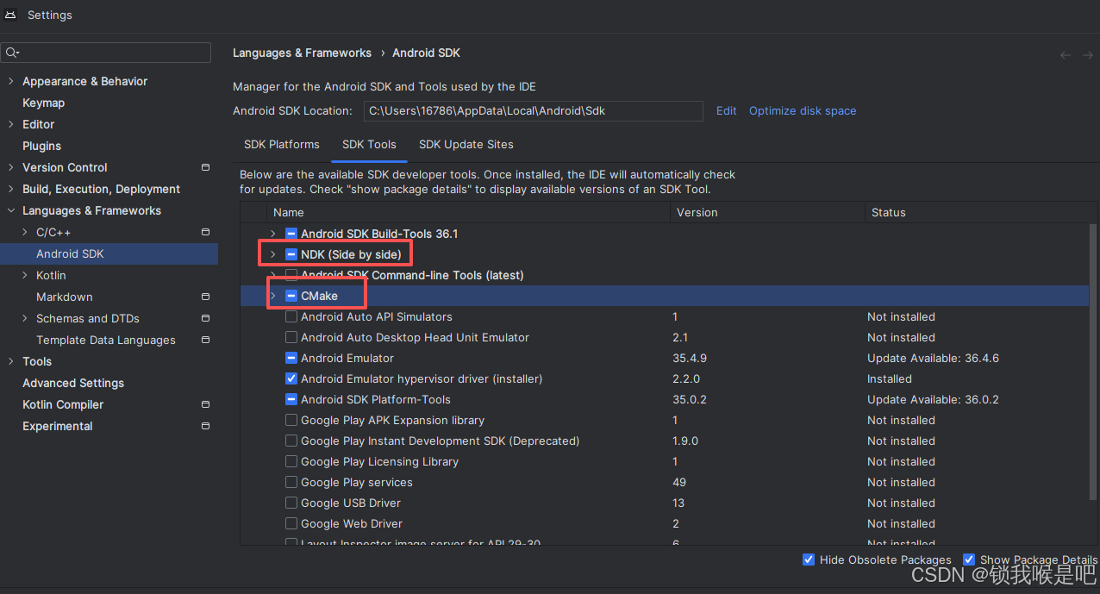Click project-level icon beside C/C++

pyautogui.click(x=205, y=232)
